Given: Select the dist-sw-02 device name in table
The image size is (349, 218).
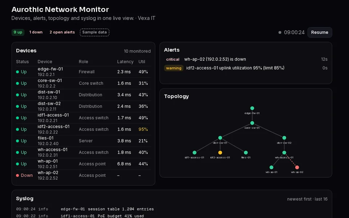Looking at the screenshot, I should (x=49, y=104).
